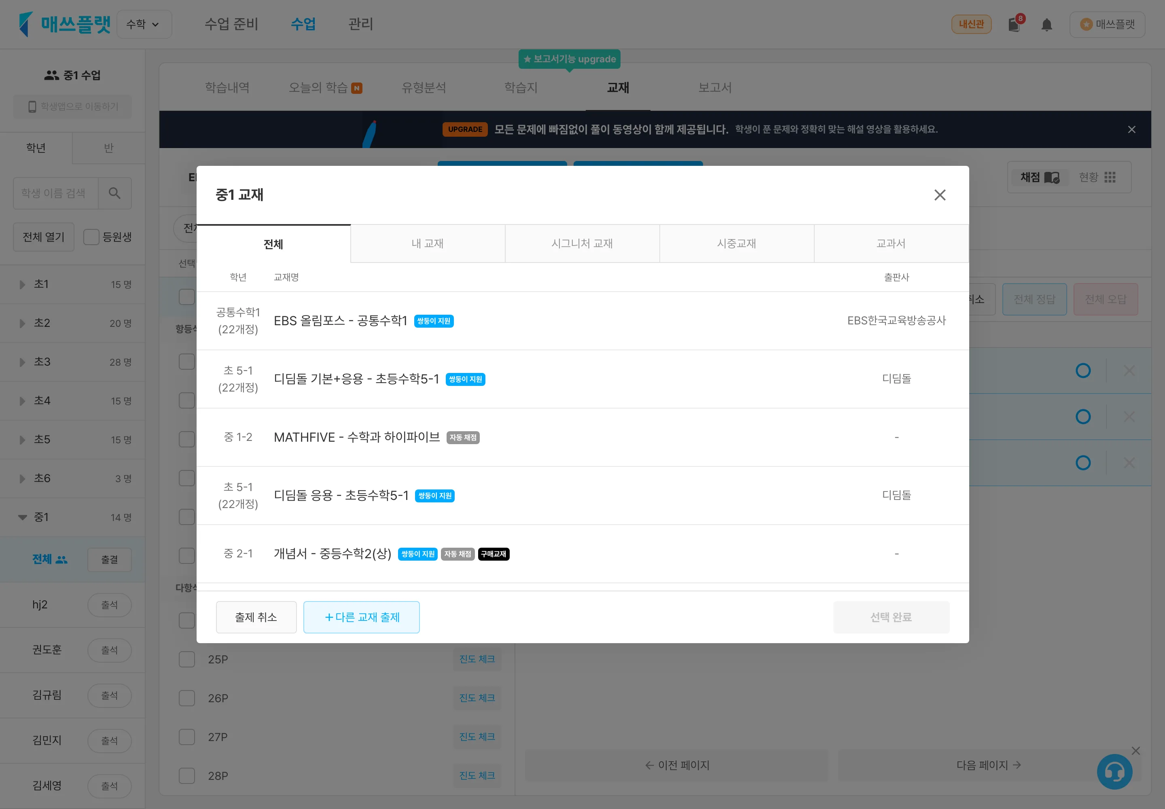The image size is (1165, 809).
Task: Click the 내신관 badge button
Action: point(971,24)
